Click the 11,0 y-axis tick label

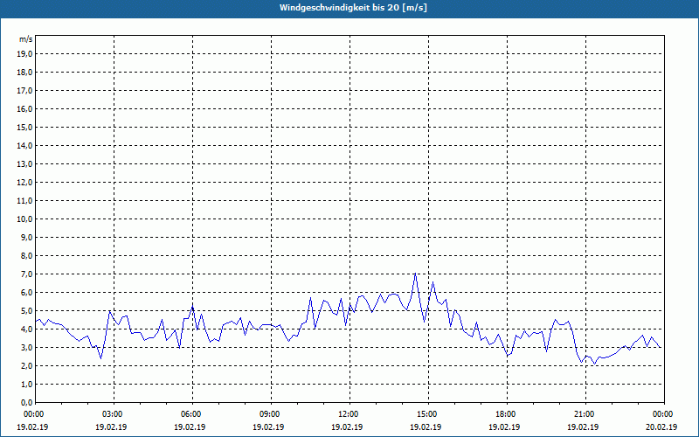(x=25, y=201)
